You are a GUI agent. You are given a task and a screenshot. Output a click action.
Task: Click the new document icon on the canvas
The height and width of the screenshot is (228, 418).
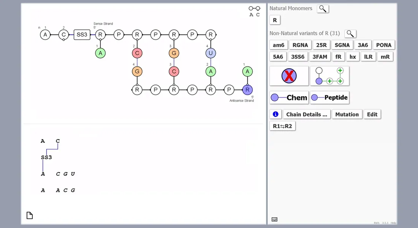[x=30, y=215]
